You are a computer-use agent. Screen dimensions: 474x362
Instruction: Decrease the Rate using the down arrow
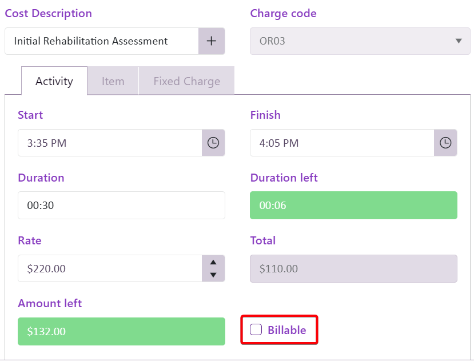click(213, 275)
